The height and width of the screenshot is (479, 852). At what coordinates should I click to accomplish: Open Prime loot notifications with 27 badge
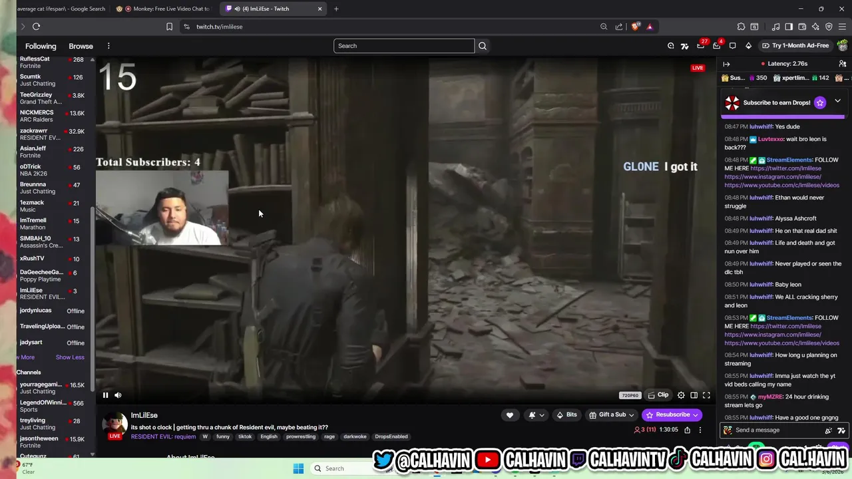pos(701,45)
